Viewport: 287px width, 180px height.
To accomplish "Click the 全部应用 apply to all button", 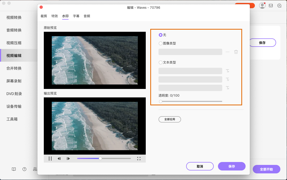I will (x=170, y=119).
